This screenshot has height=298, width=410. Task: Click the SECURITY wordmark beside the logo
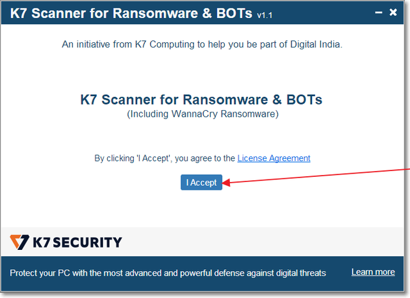click(86, 242)
